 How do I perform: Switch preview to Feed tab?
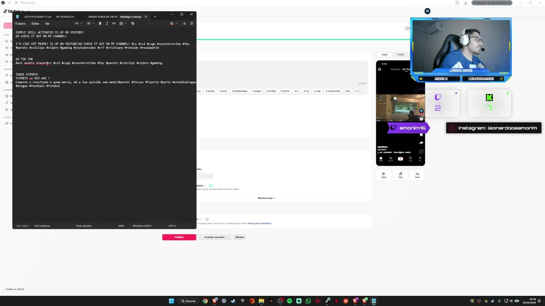pos(384,54)
